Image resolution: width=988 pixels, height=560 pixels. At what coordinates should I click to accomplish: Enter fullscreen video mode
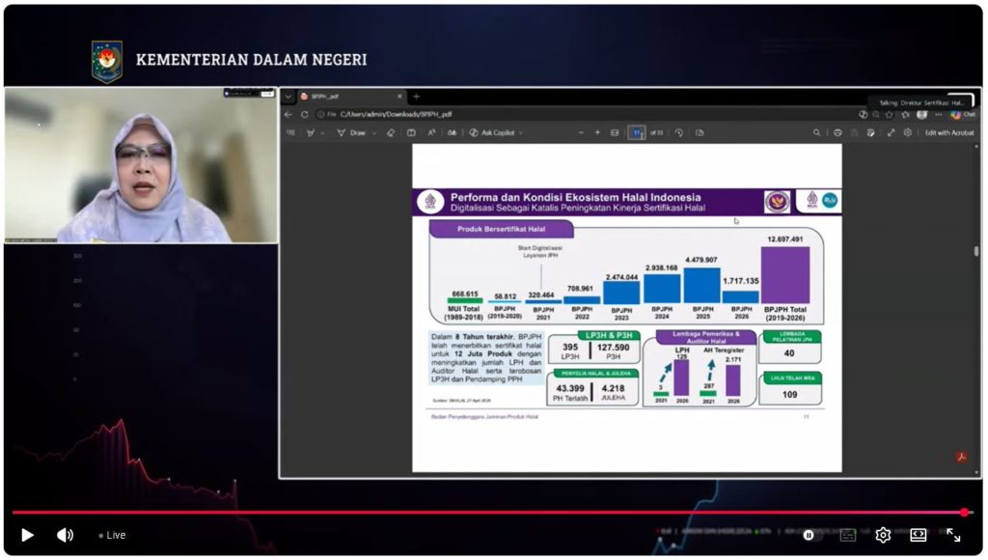point(953,535)
